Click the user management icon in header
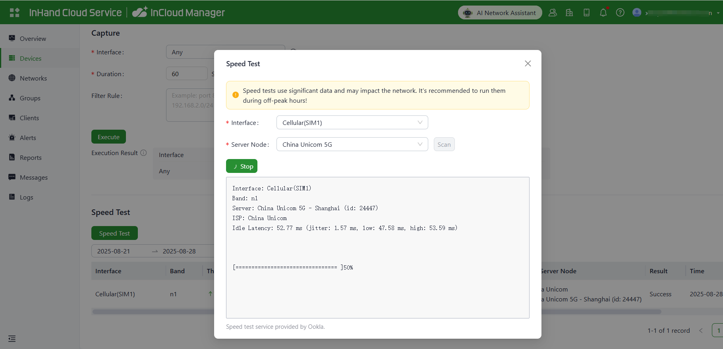 552,13
